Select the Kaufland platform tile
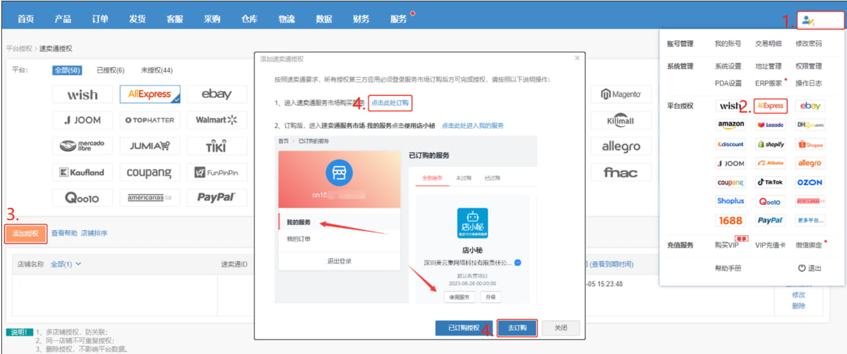Screen dimensions: 847x354 pyautogui.click(x=83, y=172)
